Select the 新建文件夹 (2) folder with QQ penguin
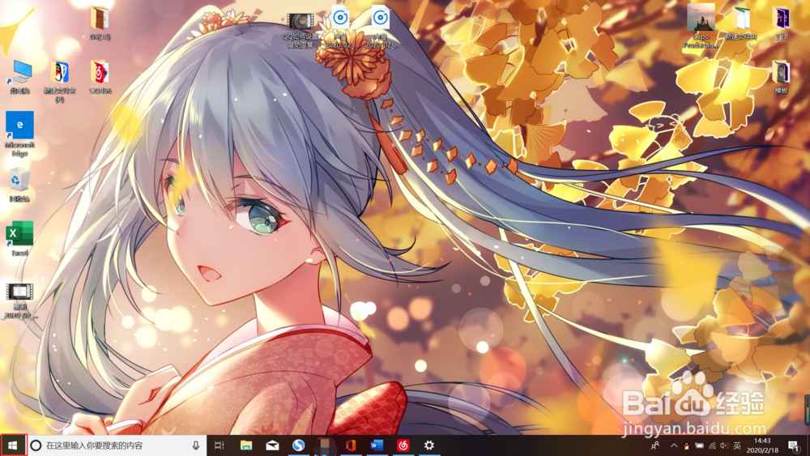 [59, 81]
